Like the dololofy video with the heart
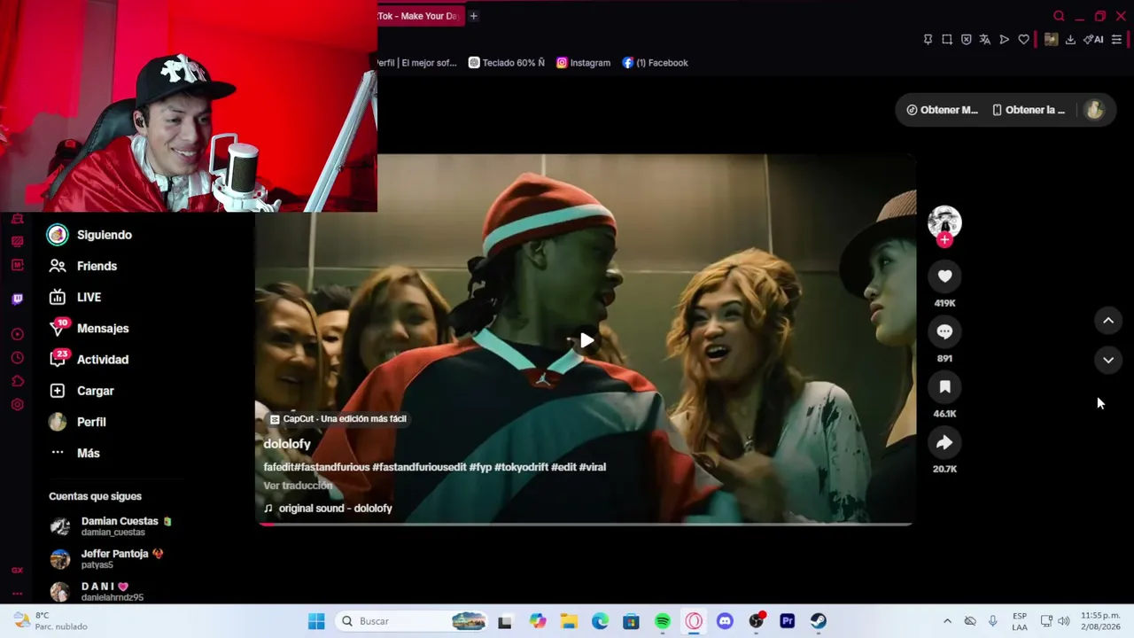This screenshot has height=638, width=1134. pyautogui.click(x=944, y=276)
